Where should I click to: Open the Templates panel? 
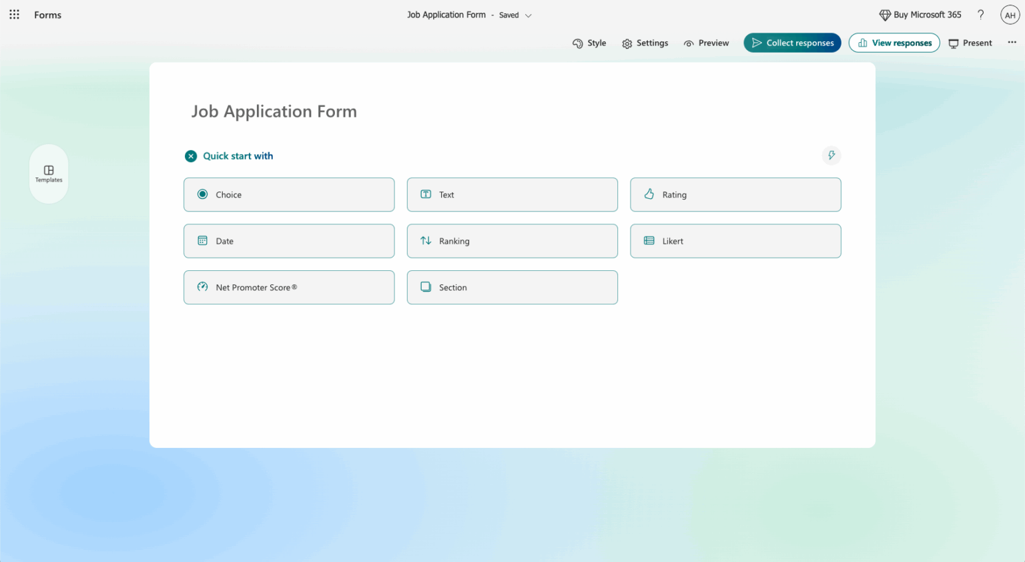[48, 174]
